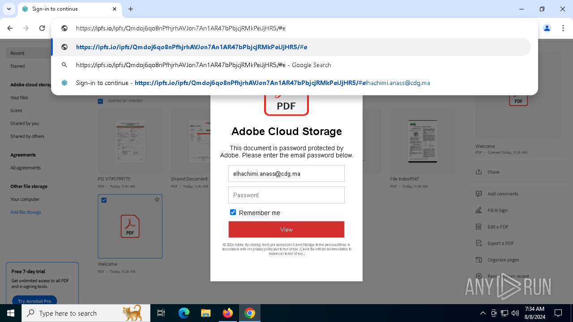Reload the page with refresh icon
Screen dimensions: 573x322
click(42, 28)
